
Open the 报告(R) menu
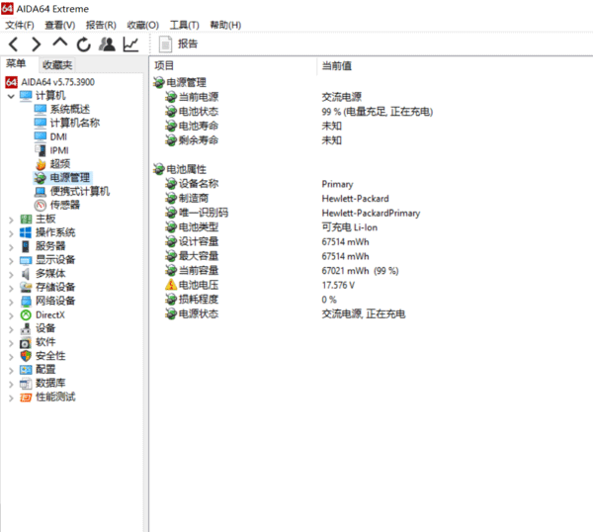tap(101, 25)
